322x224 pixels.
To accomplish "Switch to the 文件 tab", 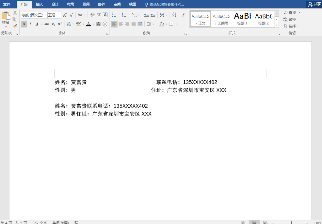I will [x=7, y=4].
